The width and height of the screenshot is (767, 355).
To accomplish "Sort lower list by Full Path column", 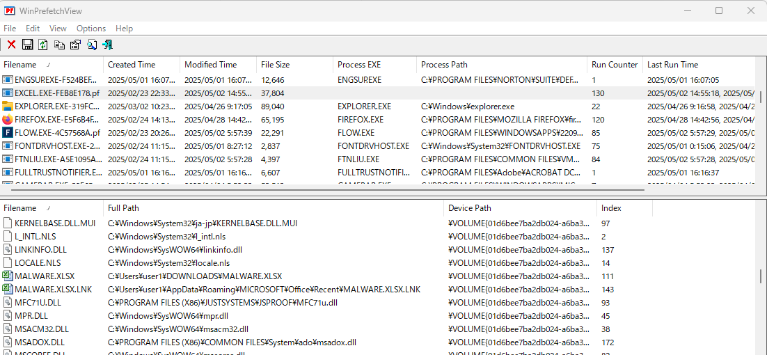I will pyautogui.click(x=274, y=208).
